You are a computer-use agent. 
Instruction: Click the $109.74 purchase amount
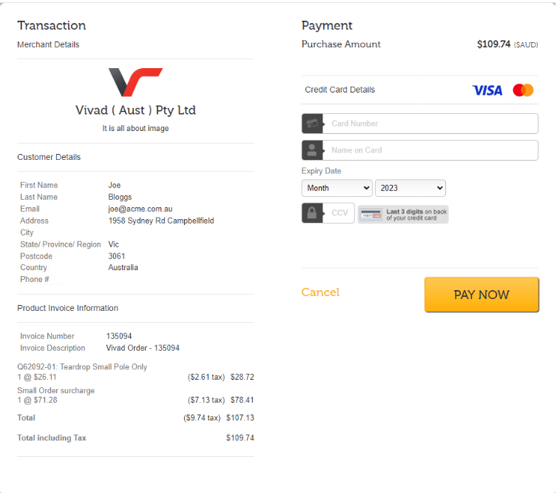pyautogui.click(x=493, y=44)
